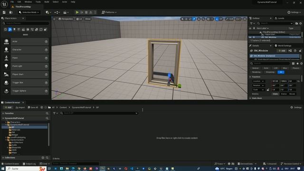
Task: Click the Stop simulation button
Action: tap(86, 12)
